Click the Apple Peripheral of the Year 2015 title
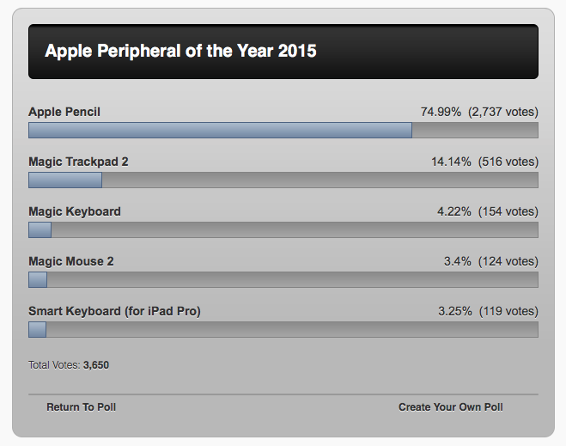 (180, 52)
